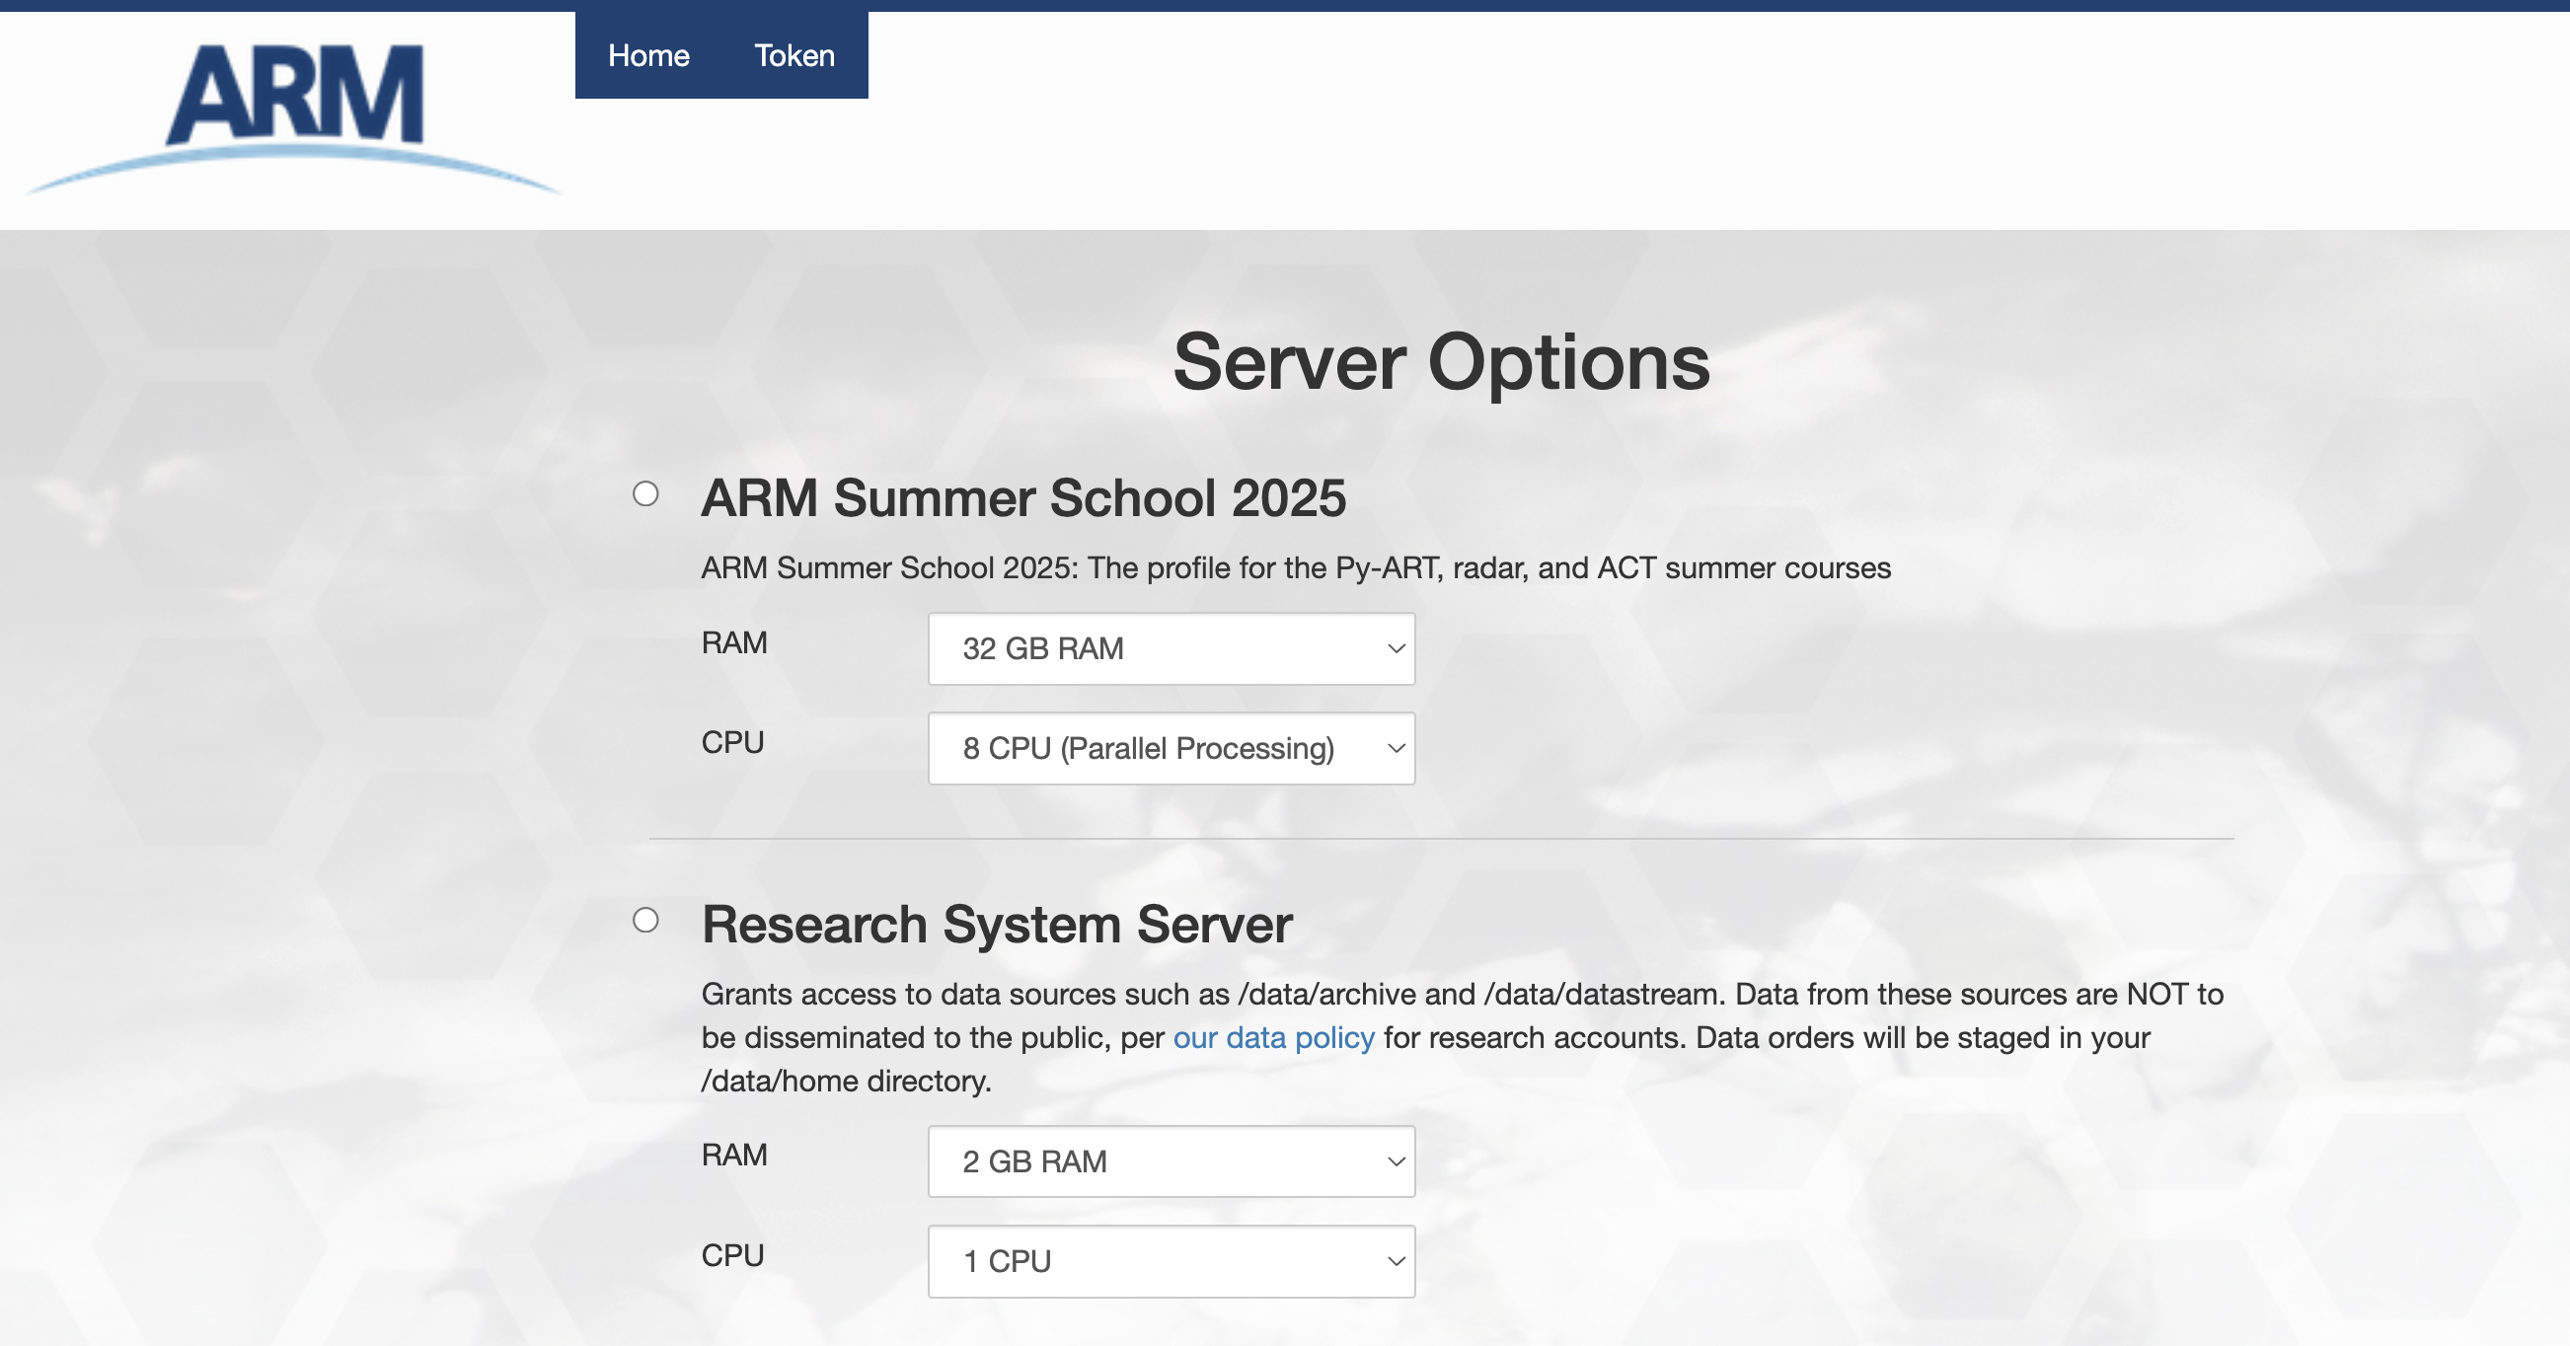
Task: Open the Token navigation item
Action: 794,56
